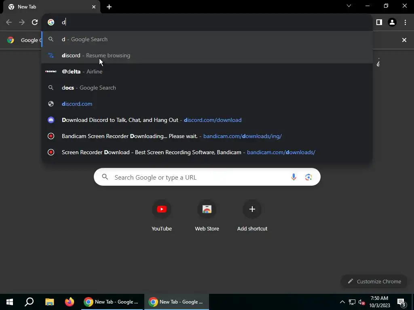Open the notification center icon
The height and width of the screenshot is (310, 414).
pyautogui.click(x=401, y=302)
